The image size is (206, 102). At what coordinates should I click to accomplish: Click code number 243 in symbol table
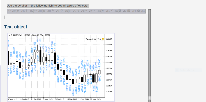[40, 11]
